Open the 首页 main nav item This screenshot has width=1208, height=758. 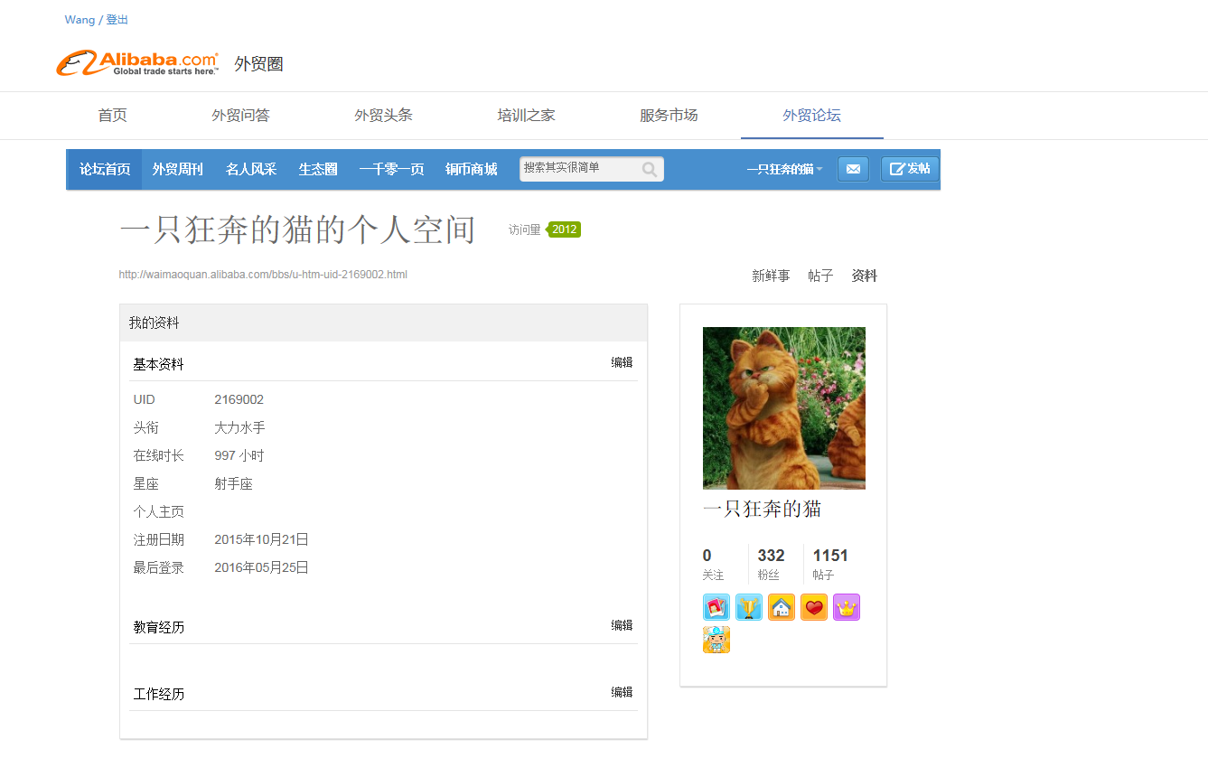[113, 116]
